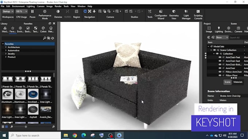Screen dimensions: 248x139
Task: Click the Scene button below tree
Action: 228,82
